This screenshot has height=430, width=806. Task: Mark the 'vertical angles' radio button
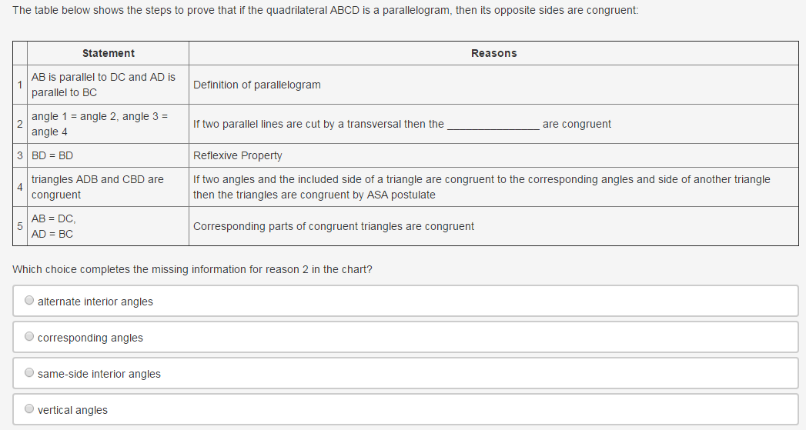(x=29, y=408)
